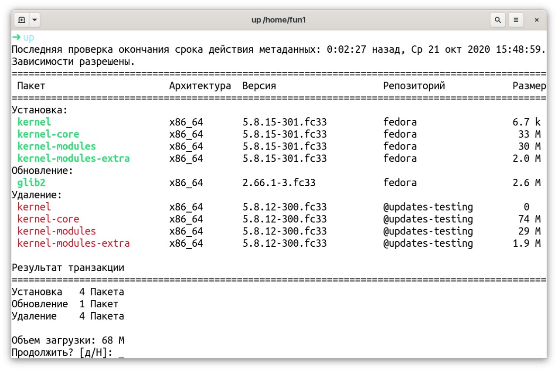Click the size value '1.9 M'

(527, 243)
